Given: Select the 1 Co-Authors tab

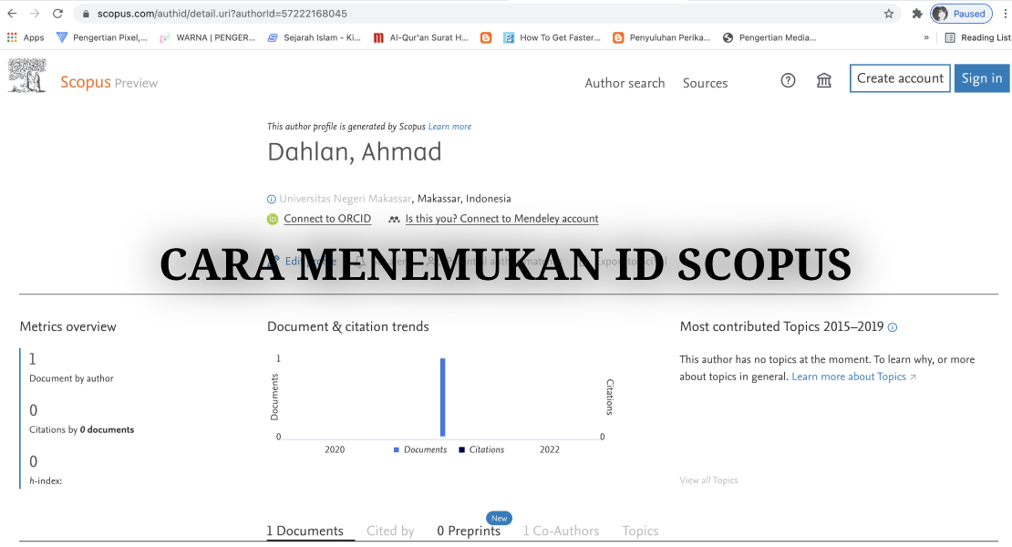Looking at the screenshot, I should click(x=561, y=531).
